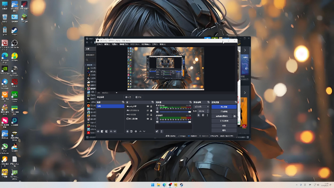Viewport: 334px width, 188px height.
Task: Move the selected scene up
Action: click(x=111, y=131)
